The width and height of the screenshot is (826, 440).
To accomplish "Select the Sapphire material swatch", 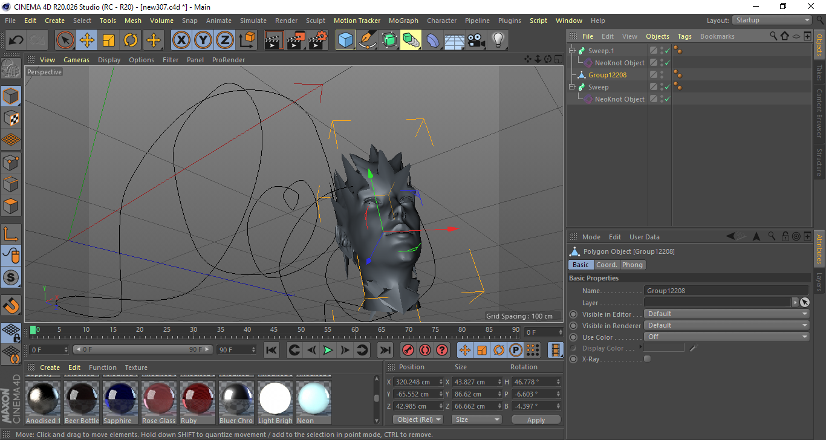I will pyautogui.click(x=120, y=399).
